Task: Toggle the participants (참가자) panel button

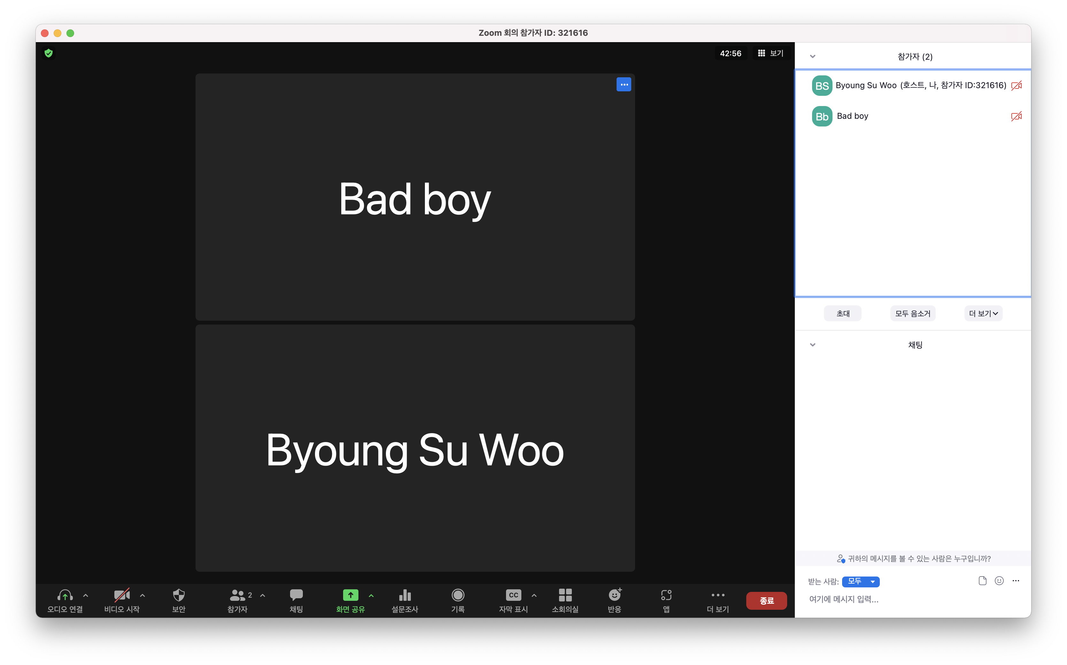Action: coord(237,595)
